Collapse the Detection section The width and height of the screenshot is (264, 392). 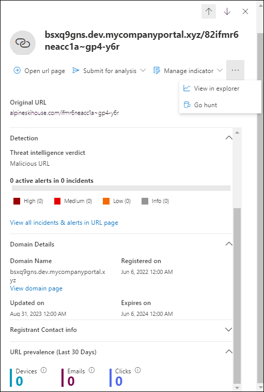pyautogui.click(x=229, y=138)
